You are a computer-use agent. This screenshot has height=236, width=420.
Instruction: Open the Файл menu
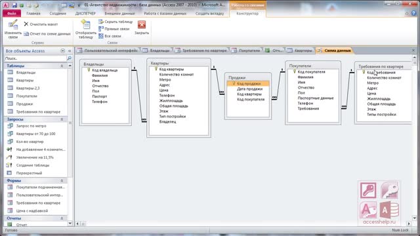12,13
